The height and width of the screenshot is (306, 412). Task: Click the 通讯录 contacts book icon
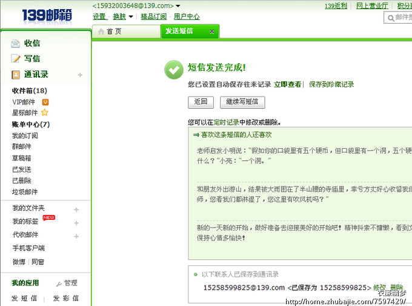click(16, 75)
